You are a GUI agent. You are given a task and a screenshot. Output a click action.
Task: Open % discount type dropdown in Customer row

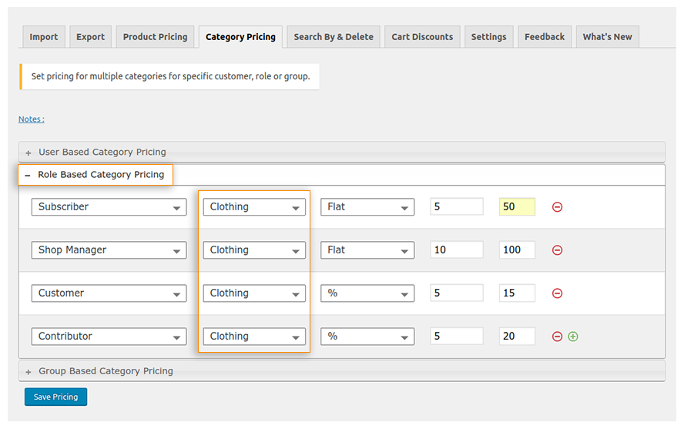pyautogui.click(x=367, y=293)
